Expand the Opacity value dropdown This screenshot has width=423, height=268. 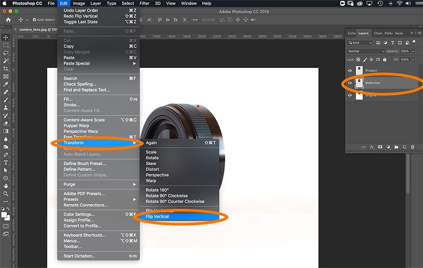(x=412, y=51)
